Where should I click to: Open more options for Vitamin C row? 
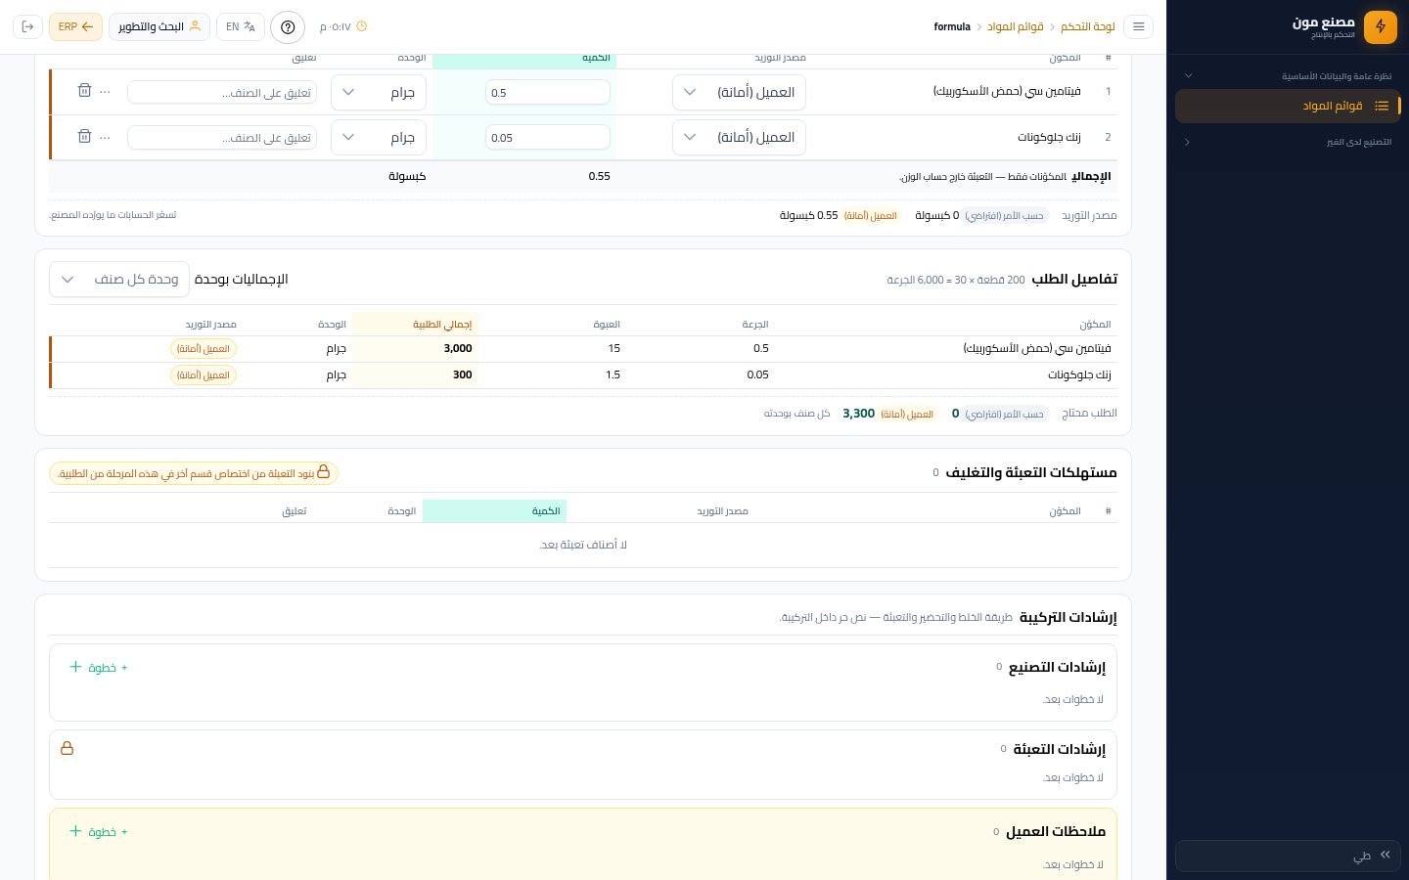pyautogui.click(x=106, y=91)
